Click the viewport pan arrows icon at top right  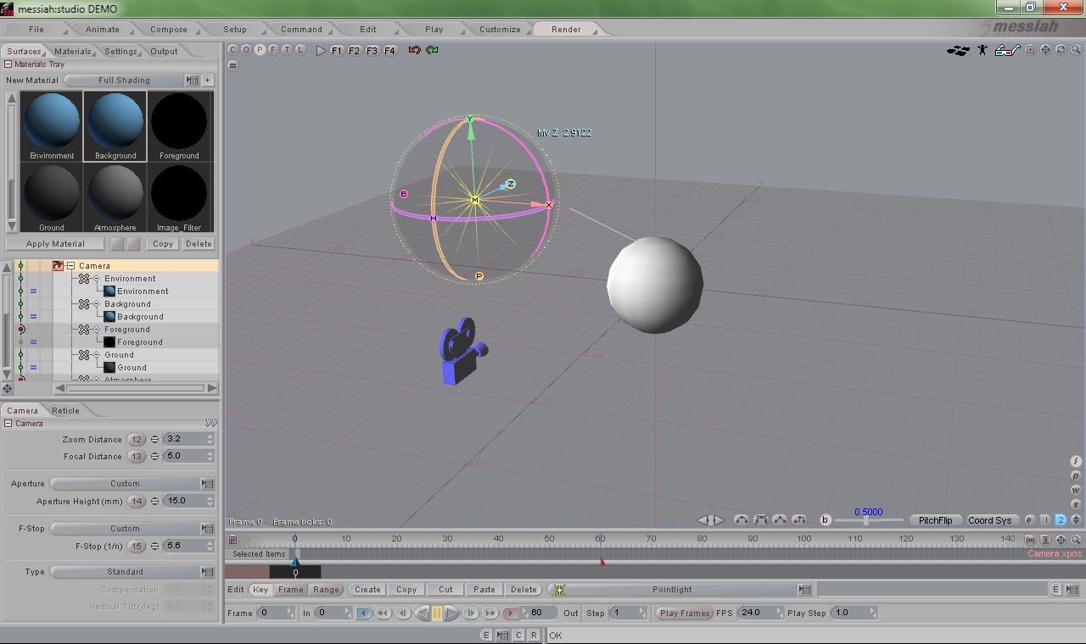point(1045,50)
